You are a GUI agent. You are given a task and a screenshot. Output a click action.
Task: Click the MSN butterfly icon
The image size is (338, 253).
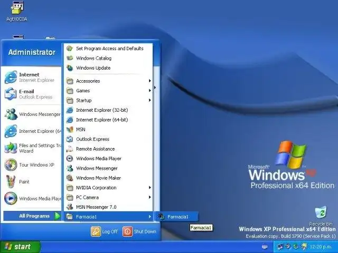pyautogui.click(x=70, y=130)
